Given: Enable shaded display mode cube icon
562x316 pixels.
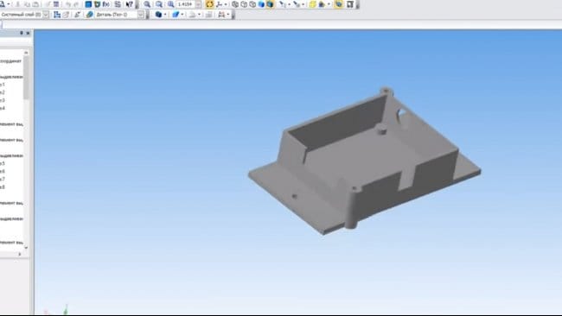Looking at the screenshot, I should pyautogui.click(x=262, y=4).
